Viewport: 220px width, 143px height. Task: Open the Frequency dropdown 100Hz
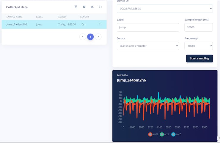199,46
